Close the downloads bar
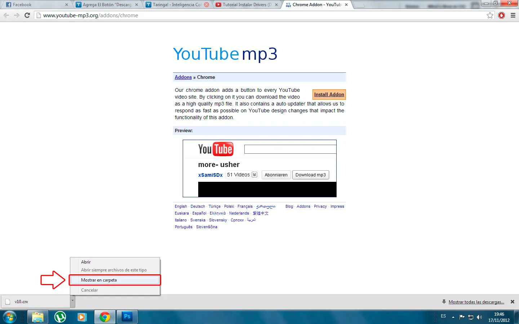This screenshot has width=519, height=324. coord(513,302)
